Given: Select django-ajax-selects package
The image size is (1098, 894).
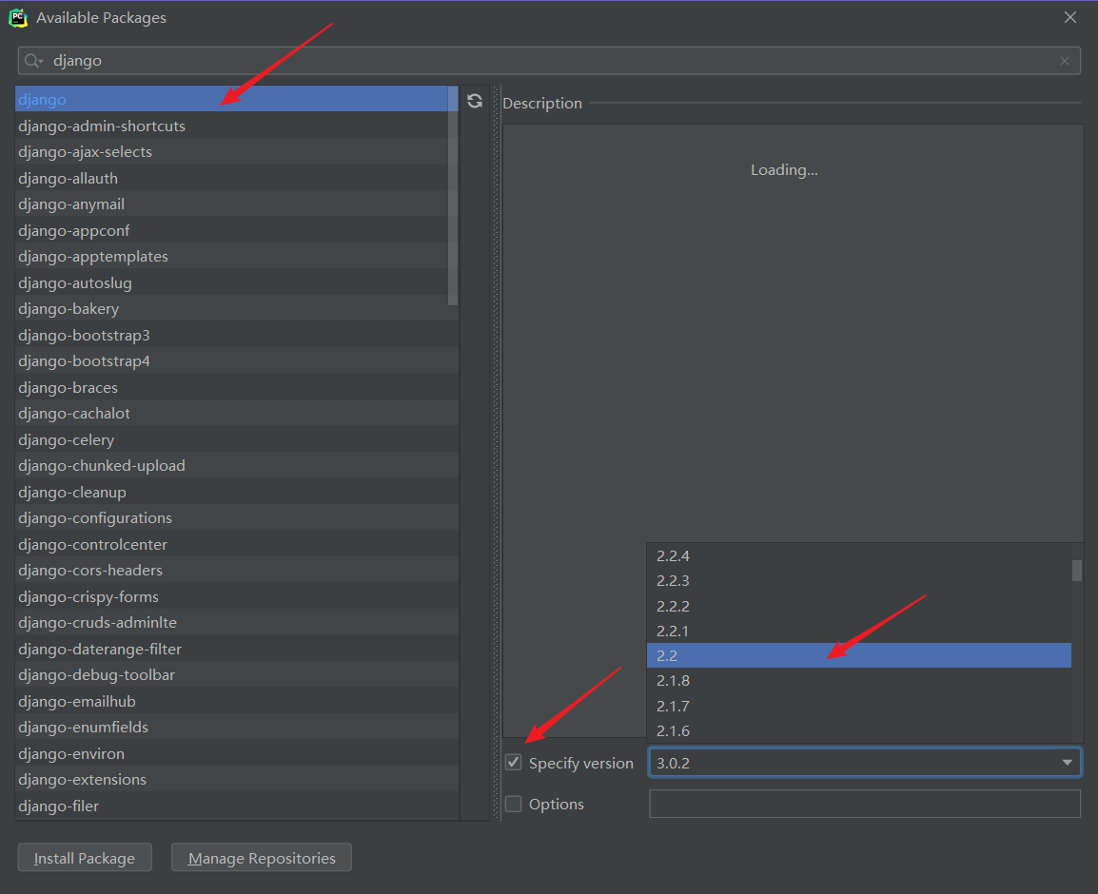Looking at the screenshot, I should tap(236, 152).
